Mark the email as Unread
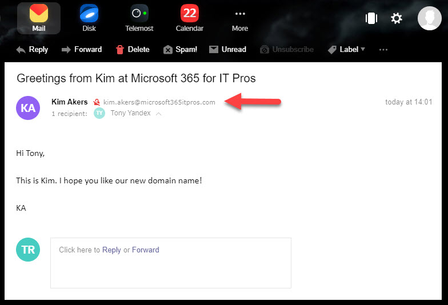 pos(227,49)
